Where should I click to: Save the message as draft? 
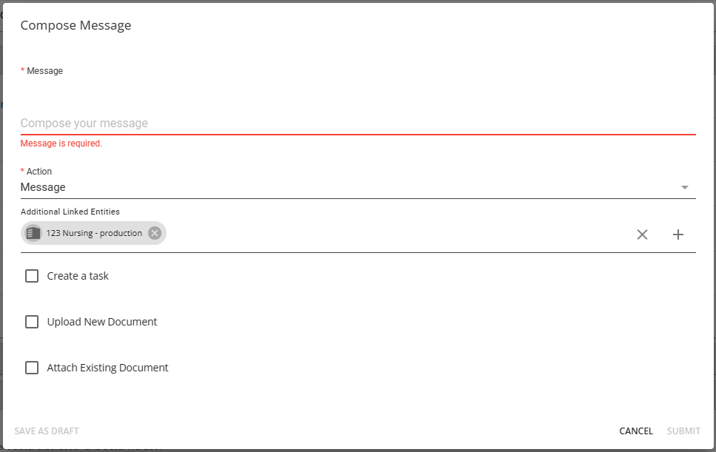click(x=47, y=431)
